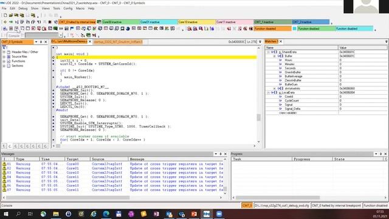Switch to the startup source tab
This screenshot has height=219, width=389.
coord(118,42)
